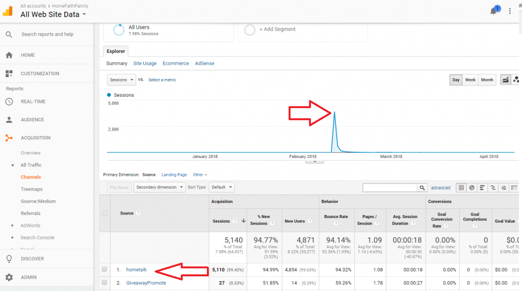Open the hometalk source link
Image resolution: width=522 pixels, height=291 pixels.
(x=137, y=270)
